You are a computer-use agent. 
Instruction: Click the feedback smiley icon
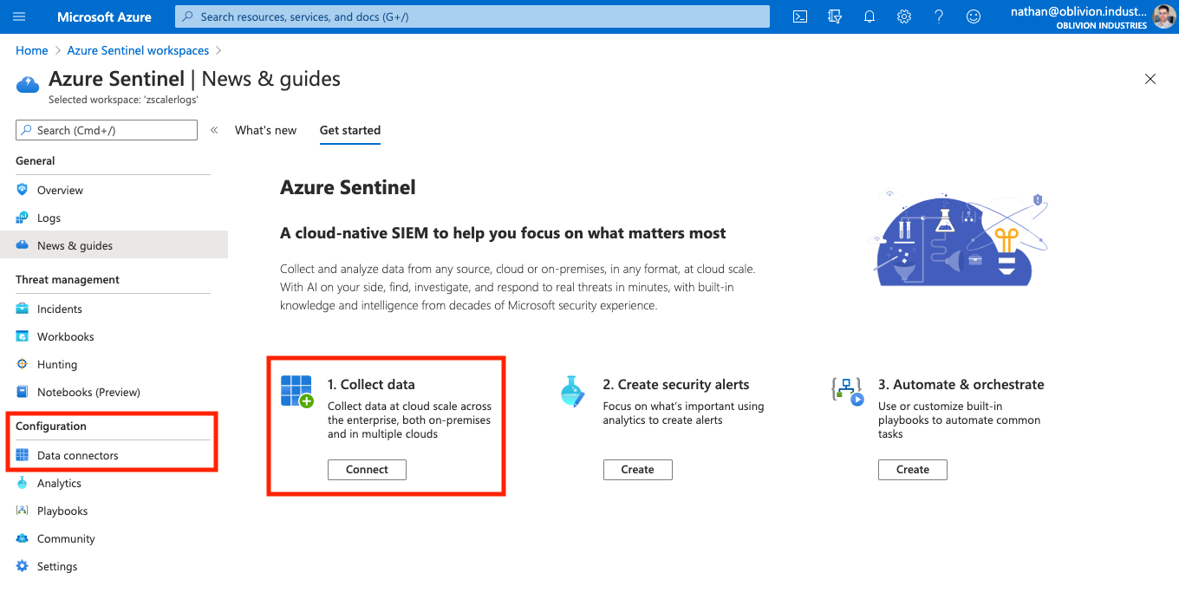click(974, 16)
